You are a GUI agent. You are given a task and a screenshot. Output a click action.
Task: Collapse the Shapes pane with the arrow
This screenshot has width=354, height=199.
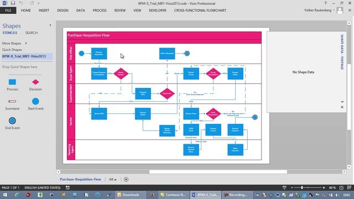pos(50,25)
